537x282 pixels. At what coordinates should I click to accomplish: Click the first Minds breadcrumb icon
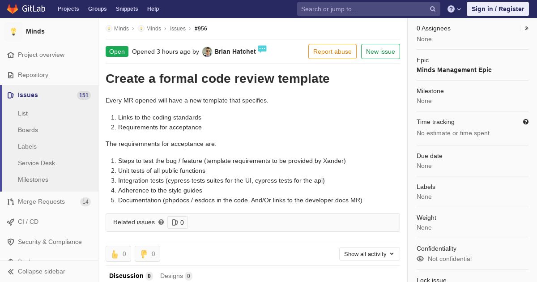tap(109, 28)
